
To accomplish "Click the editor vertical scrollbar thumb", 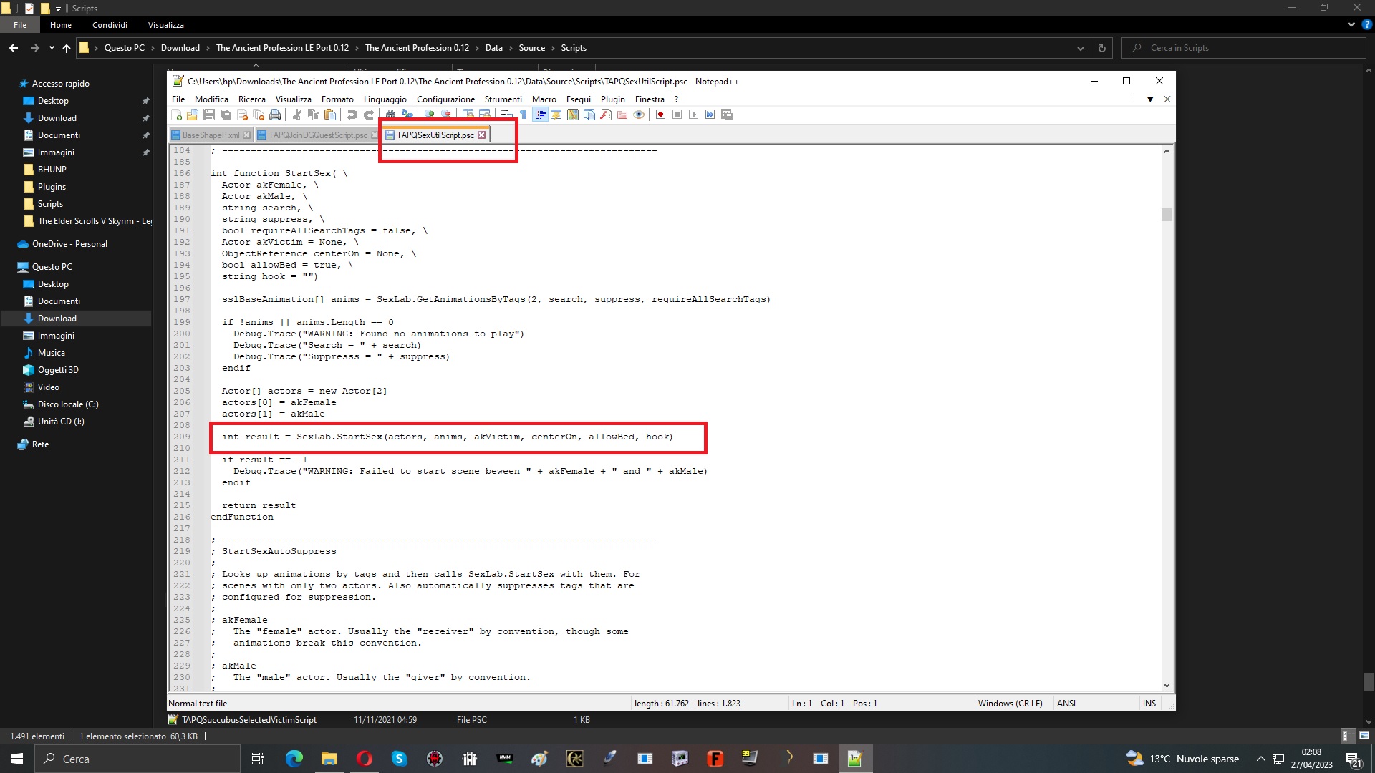I will click(1167, 215).
